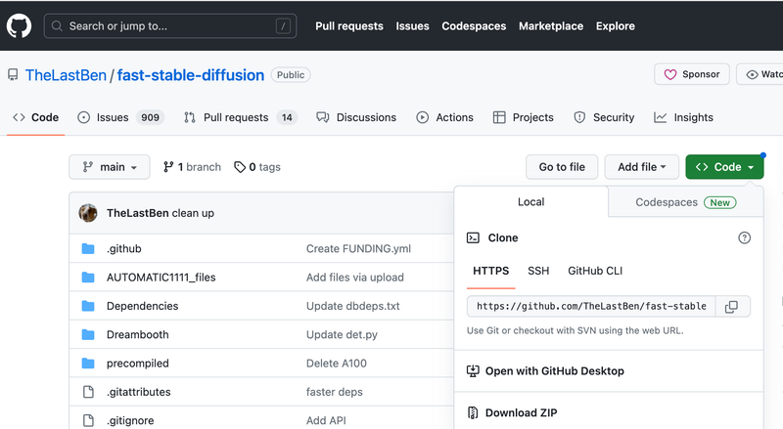This screenshot has height=429, width=783.
Task: View the 0 tags link
Action: pos(257,167)
